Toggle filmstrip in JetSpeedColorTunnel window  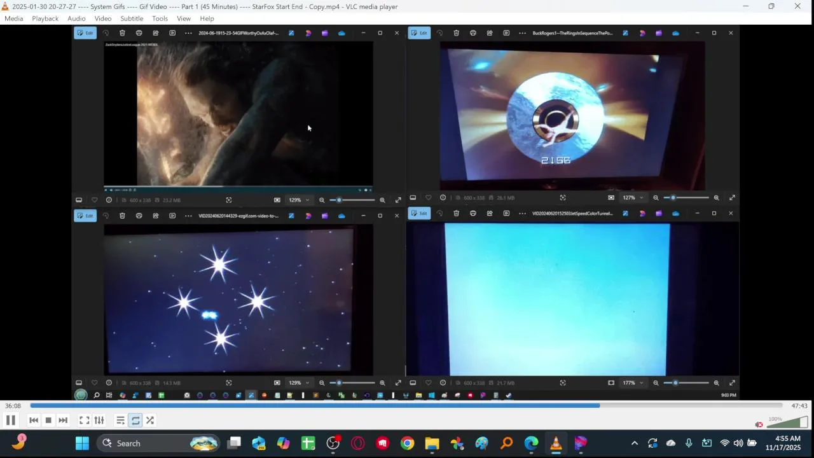pos(413,383)
